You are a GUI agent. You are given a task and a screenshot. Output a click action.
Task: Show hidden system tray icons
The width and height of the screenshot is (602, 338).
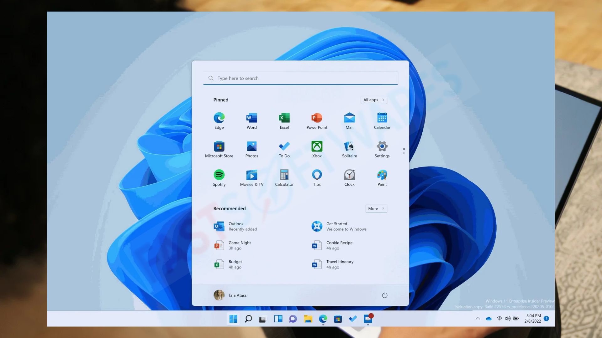tap(478, 319)
